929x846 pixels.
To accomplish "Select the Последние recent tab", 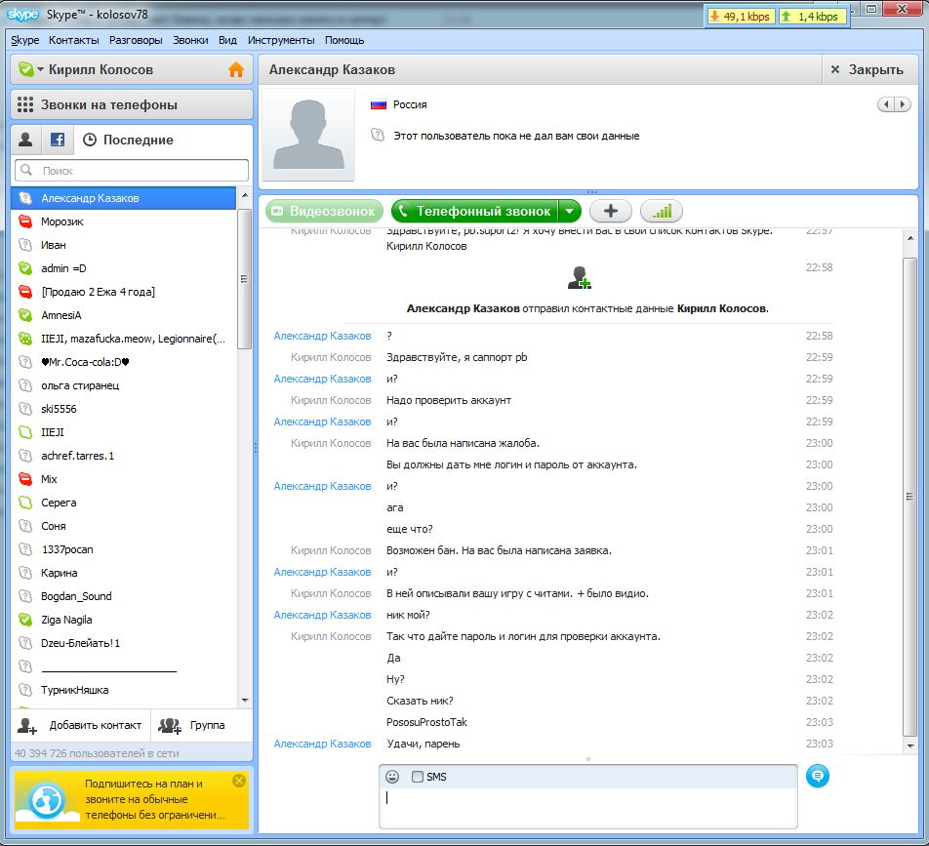I will 128,140.
